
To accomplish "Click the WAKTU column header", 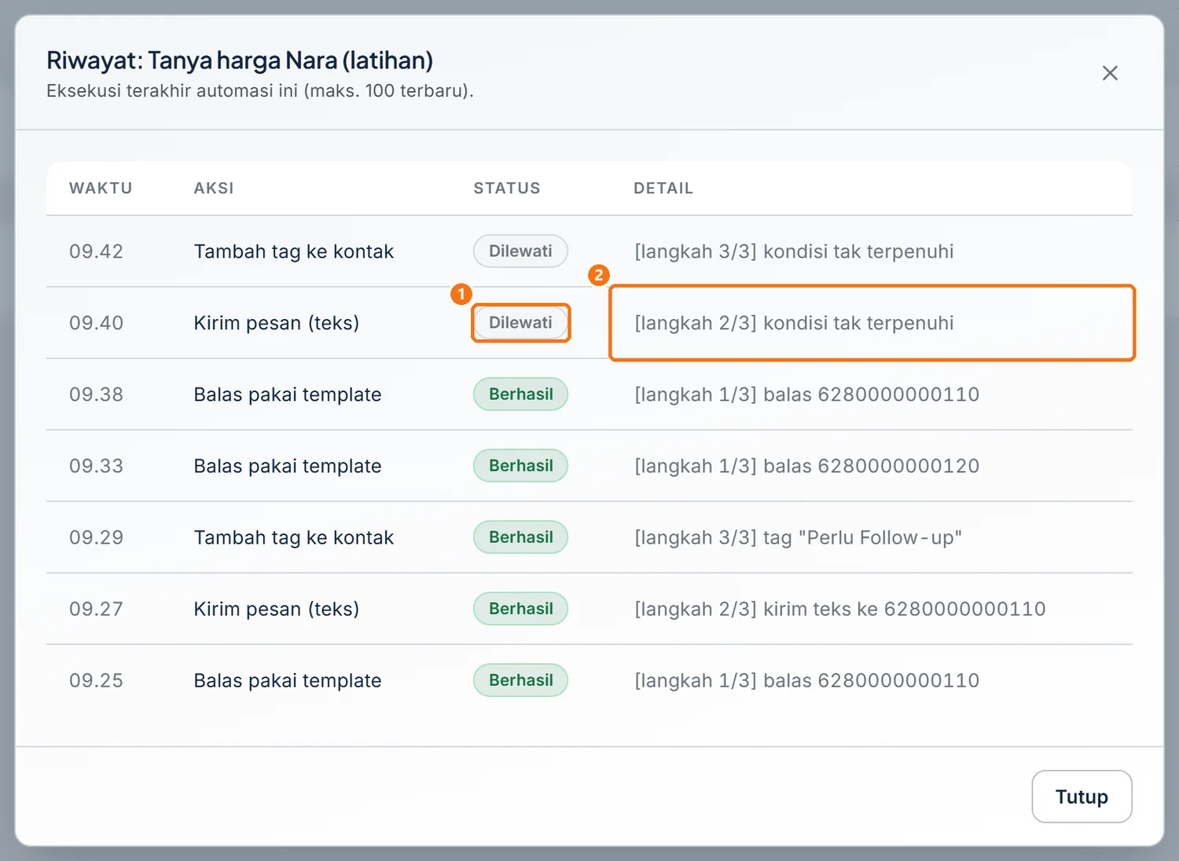I will pos(101,189).
